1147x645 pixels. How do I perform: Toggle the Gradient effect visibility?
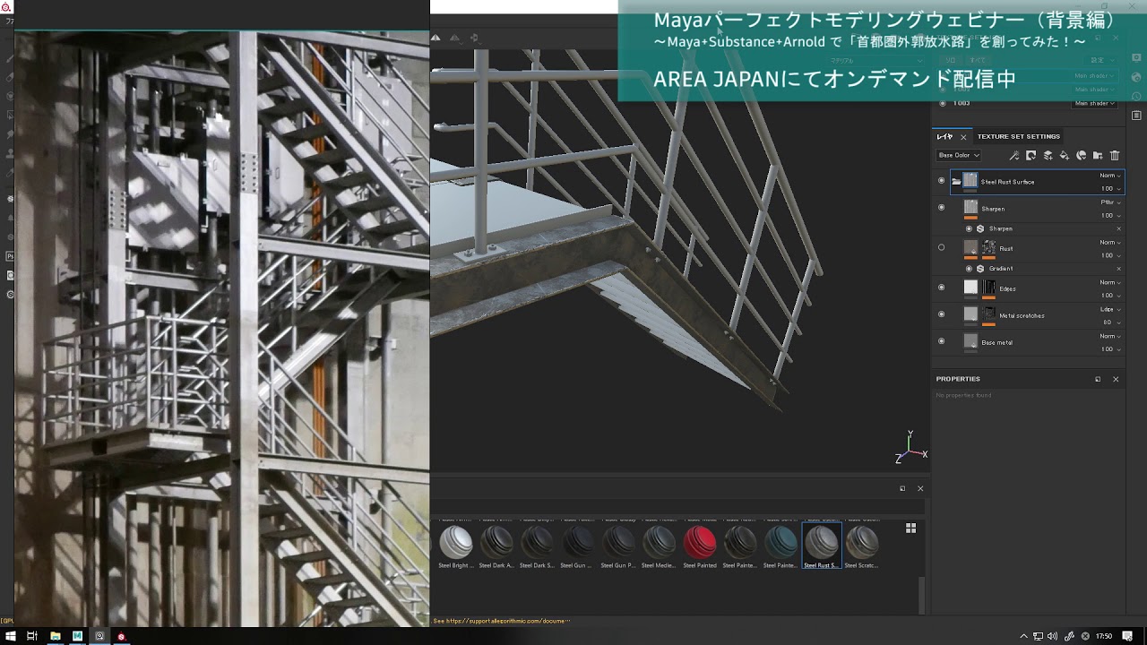969,269
